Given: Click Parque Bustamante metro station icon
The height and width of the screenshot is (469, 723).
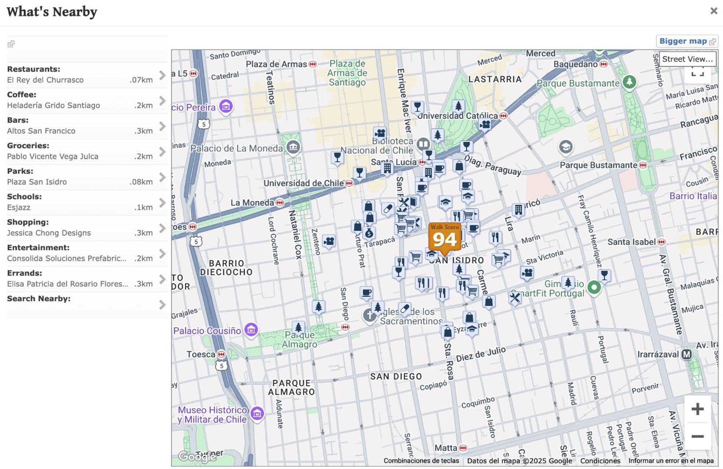Looking at the screenshot, I should pyautogui.click(x=643, y=165).
